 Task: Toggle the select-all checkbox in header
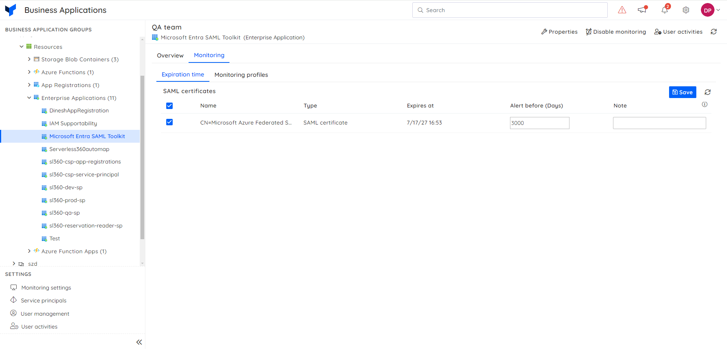169,106
